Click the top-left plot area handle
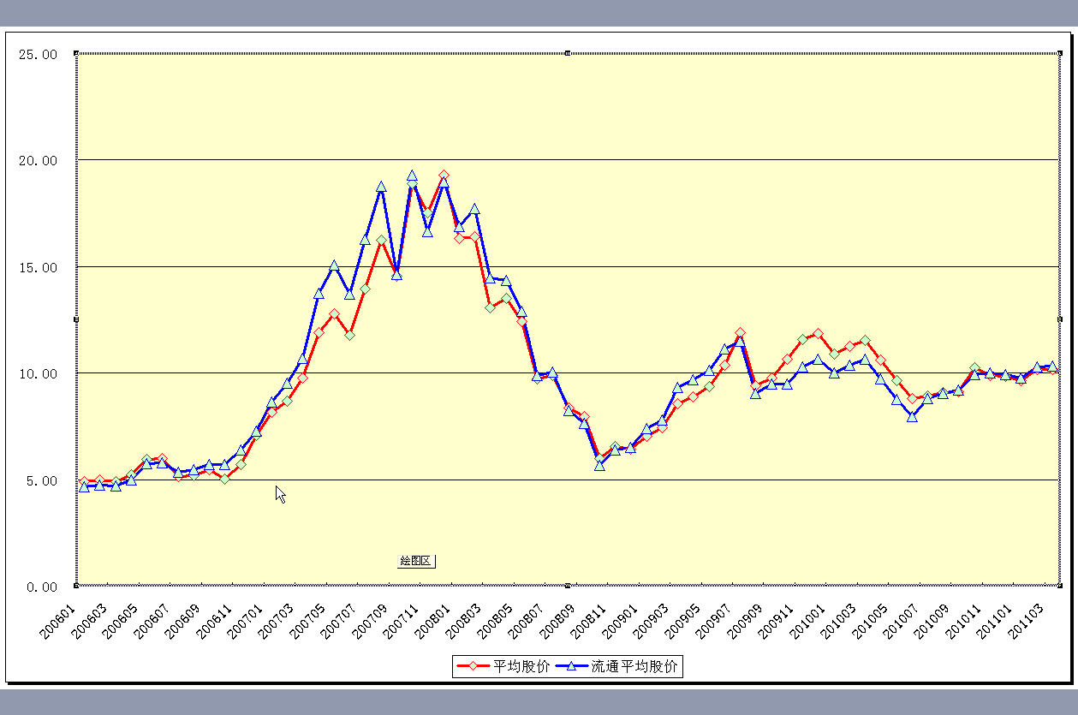The image size is (1078, 715). (77, 53)
